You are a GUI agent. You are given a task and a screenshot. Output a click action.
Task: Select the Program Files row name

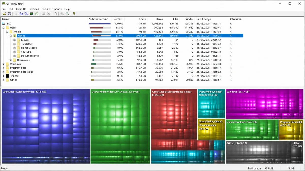tap(18, 68)
